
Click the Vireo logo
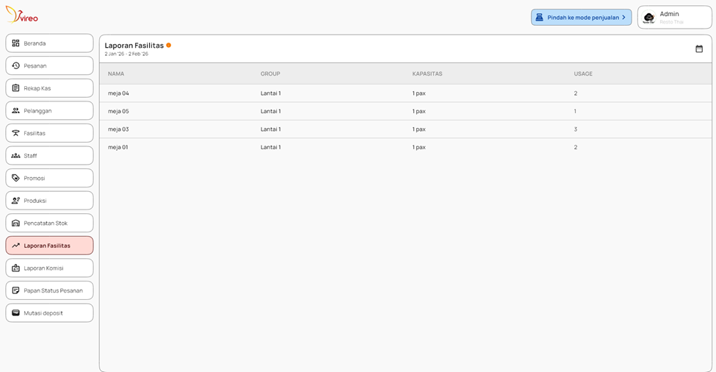pos(22,15)
